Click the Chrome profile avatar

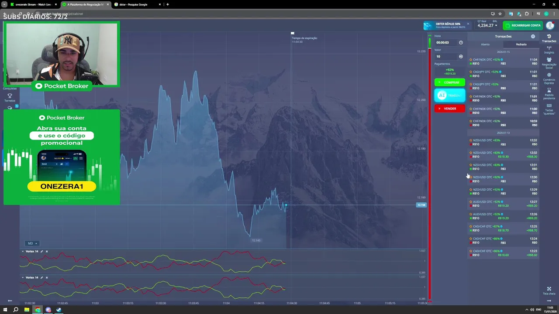click(x=546, y=14)
